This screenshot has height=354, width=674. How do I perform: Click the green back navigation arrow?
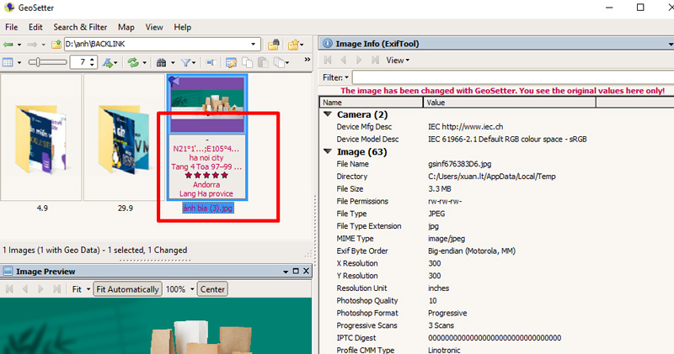(x=8, y=44)
